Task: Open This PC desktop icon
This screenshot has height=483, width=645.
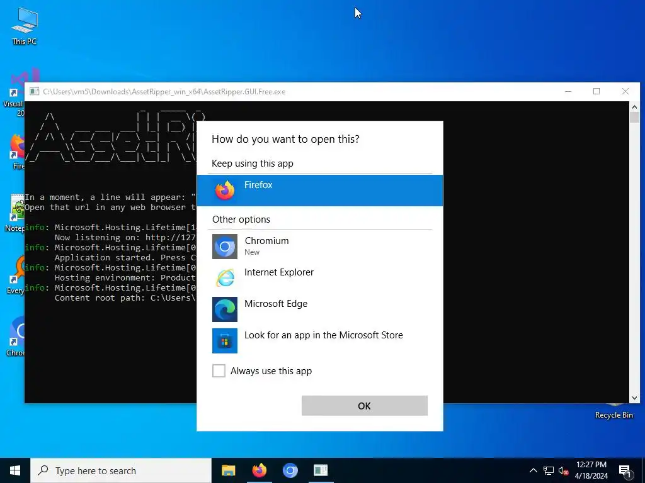Action: 25,26
